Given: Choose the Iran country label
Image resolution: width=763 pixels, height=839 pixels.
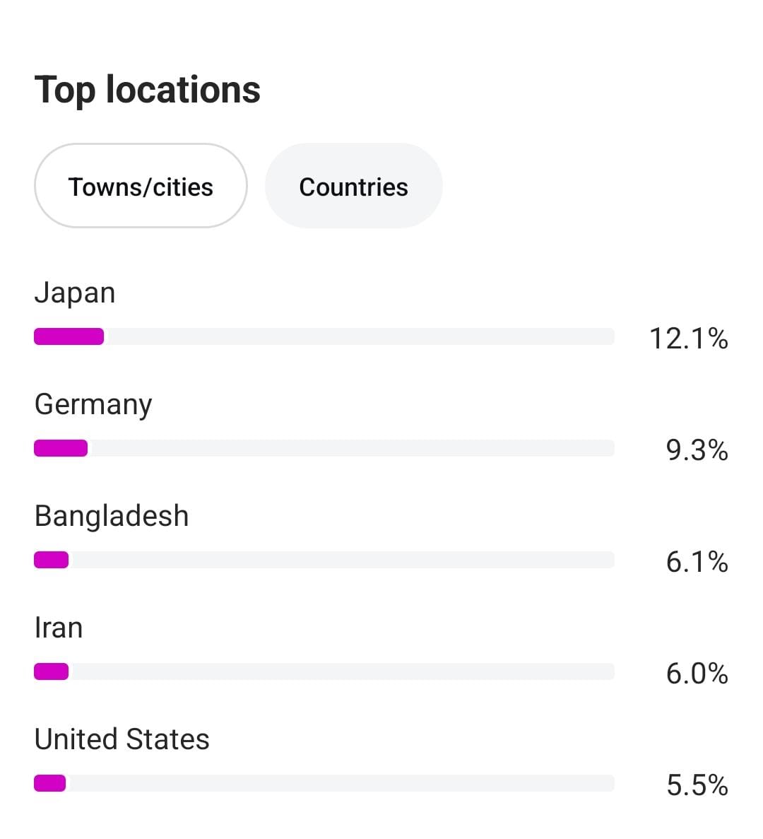Looking at the screenshot, I should click(59, 628).
